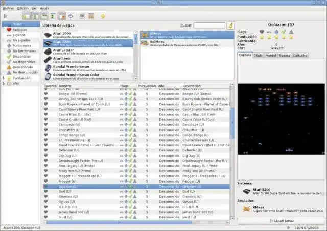
Task: Open the Ver menu
Action: [x=34, y=8]
